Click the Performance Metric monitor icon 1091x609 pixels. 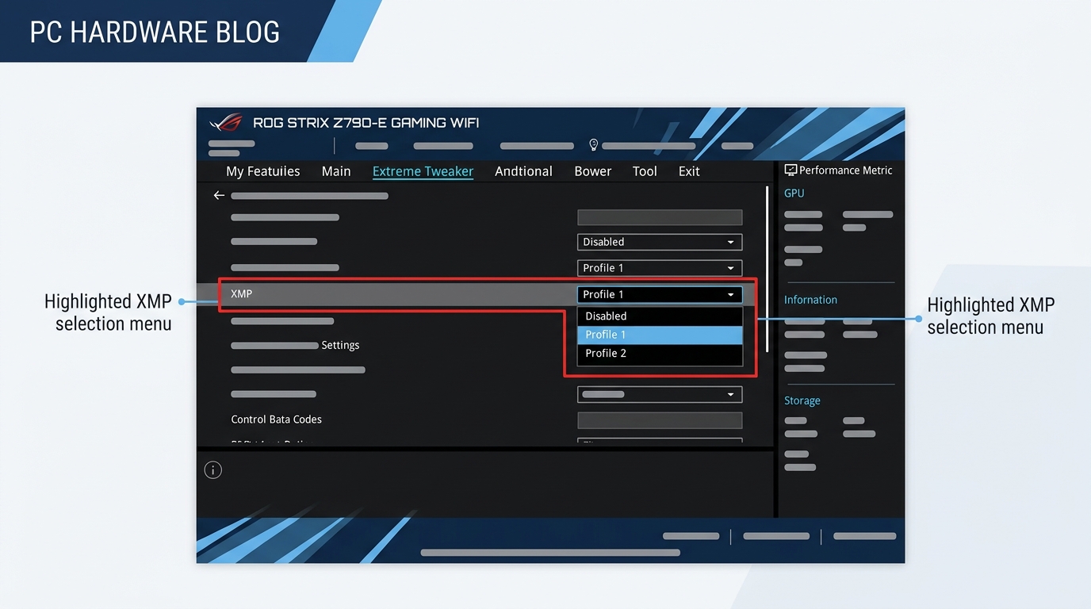(790, 170)
